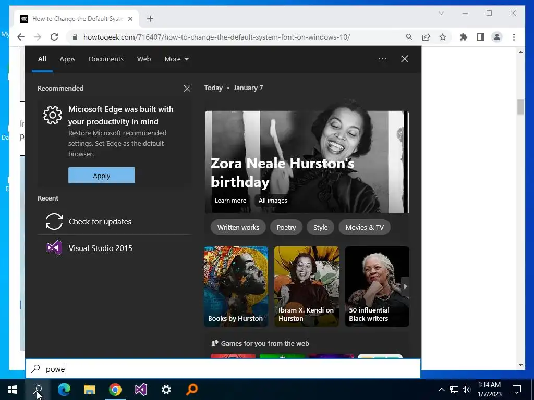Select Poetry chip
Image resolution: width=534 pixels, height=400 pixels.
pos(286,227)
